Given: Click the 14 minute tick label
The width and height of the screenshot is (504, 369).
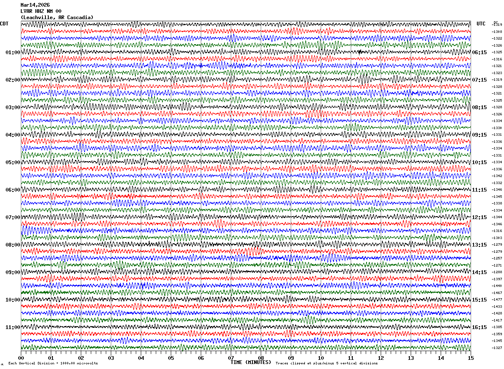Looking at the screenshot, I should [x=441, y=358].
